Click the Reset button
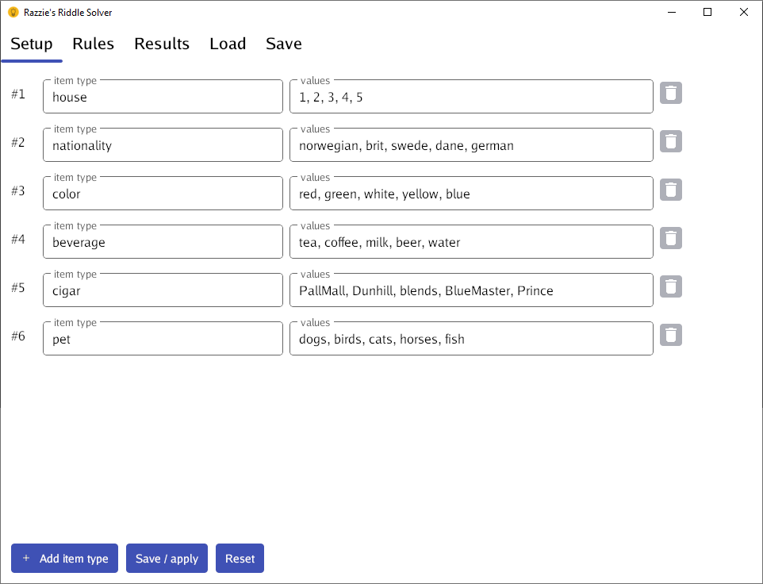 [x=240, y=558]
